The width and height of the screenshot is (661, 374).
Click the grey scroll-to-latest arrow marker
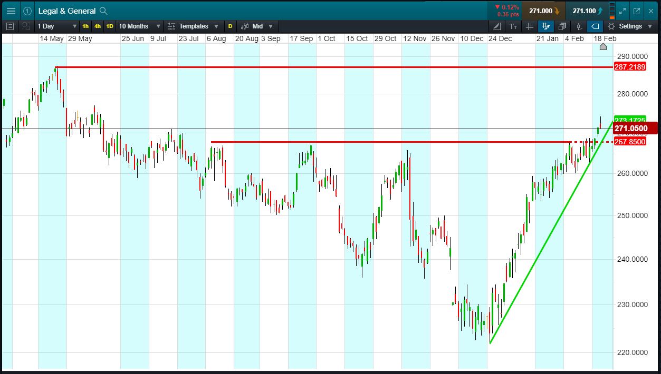tap(603, 46)
